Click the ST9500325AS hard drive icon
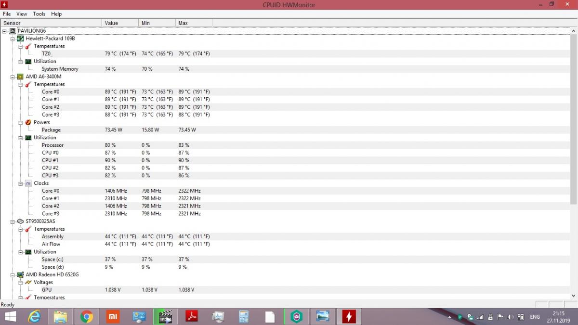 point(20,221)
